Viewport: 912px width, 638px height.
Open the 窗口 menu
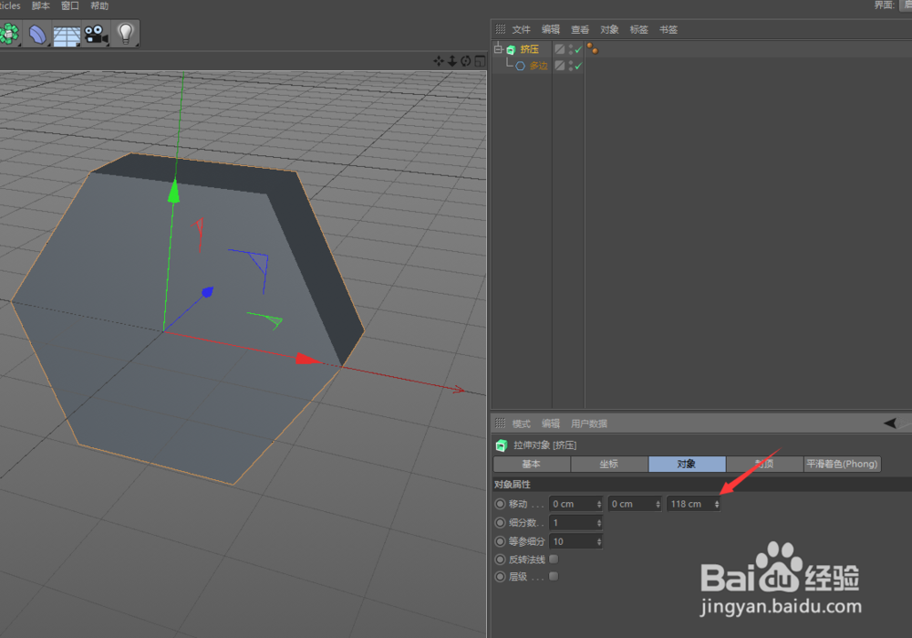(x=70, y=5)
